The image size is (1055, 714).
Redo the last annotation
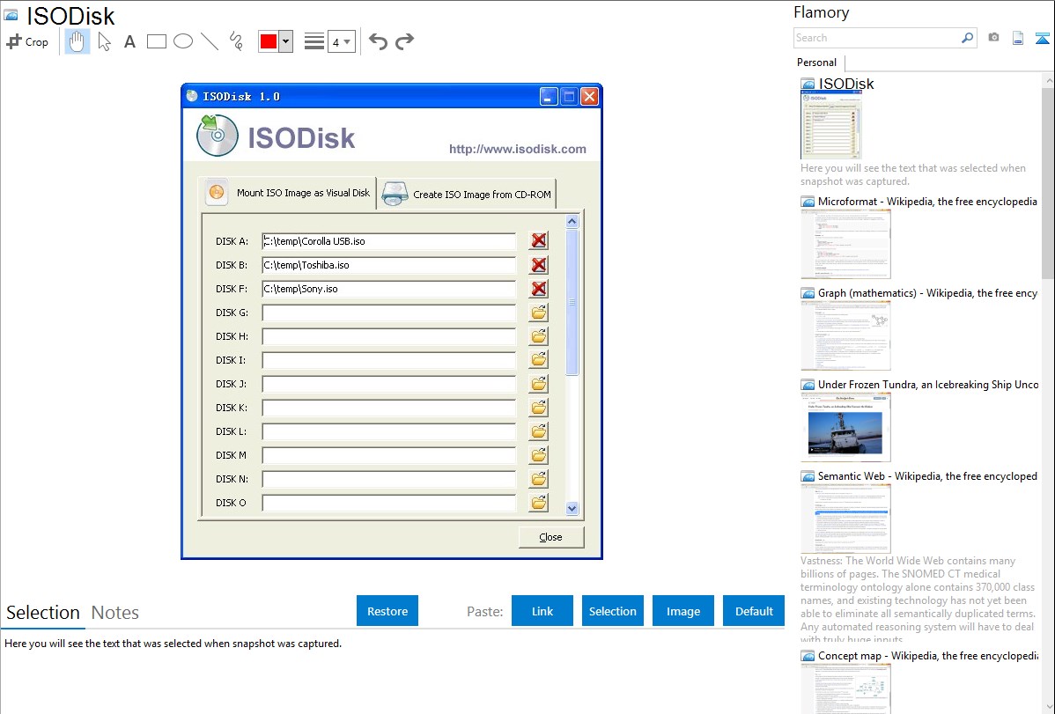[x=404, y=41]
